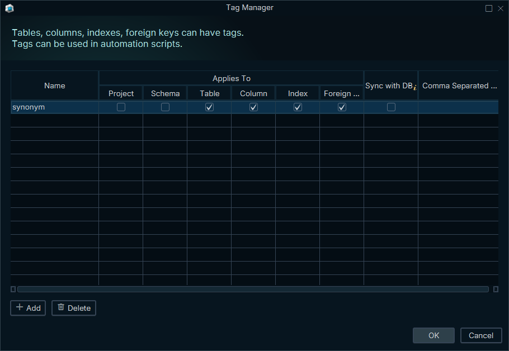Enable Project checkbox for synonym tag
This screenshot has width=509, height=351.
point(121,107)
